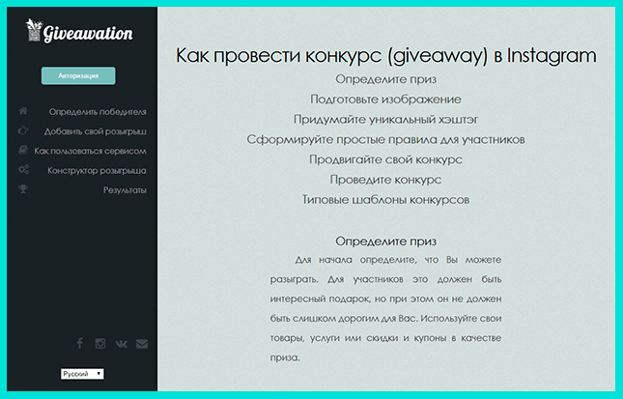Open Добавить свой розыгрыш menu item
623x399 pixels.
coord(96,131)
